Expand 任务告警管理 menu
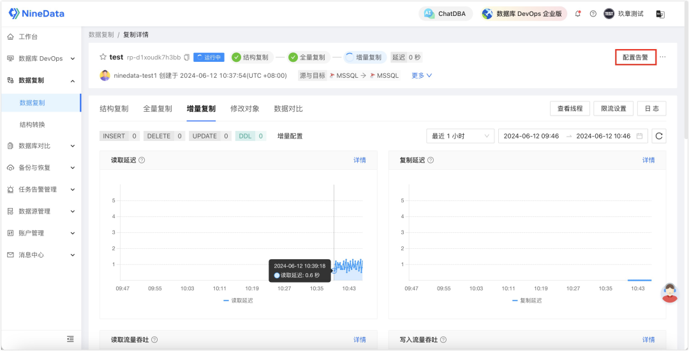Screen dimensions: 689x351 click(40, 190)
